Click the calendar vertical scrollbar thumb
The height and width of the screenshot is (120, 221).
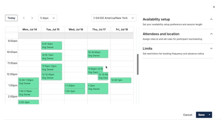(x=138, y=64)
